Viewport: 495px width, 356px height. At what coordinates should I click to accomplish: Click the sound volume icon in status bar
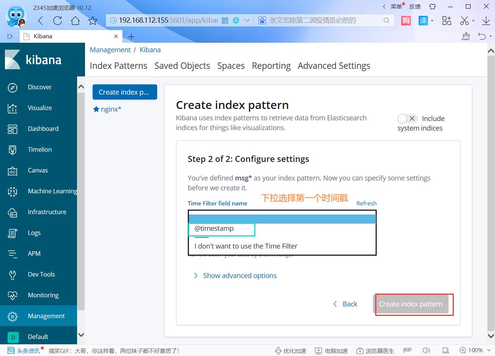click(x=426, y=350)
